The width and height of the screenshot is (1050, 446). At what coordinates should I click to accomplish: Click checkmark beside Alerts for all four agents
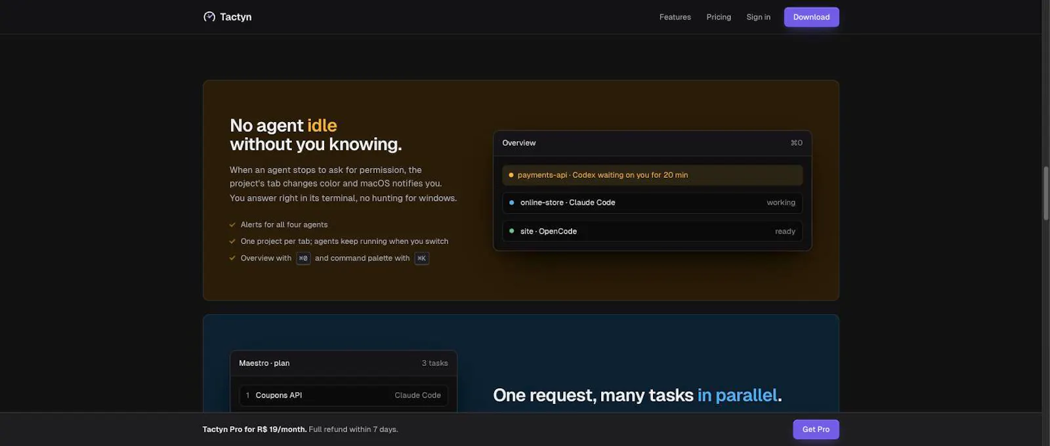(232, 225)
